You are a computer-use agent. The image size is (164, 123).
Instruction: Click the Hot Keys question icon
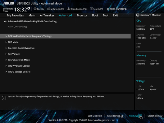140,116
